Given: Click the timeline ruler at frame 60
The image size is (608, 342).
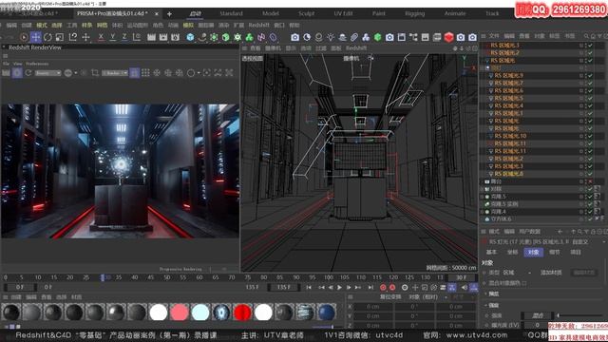Looking at the screenshot, I should tap(199, 277).
